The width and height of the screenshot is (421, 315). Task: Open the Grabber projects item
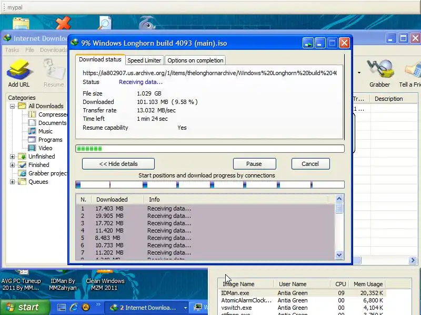(x=48, y=173)
